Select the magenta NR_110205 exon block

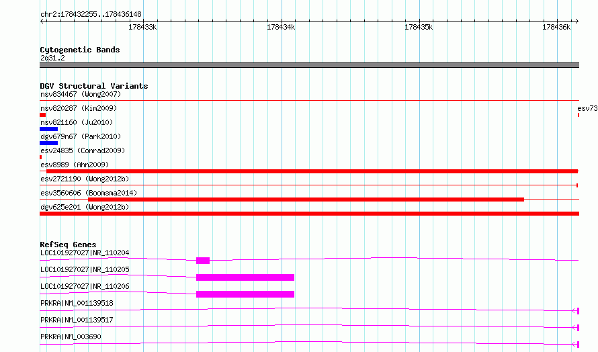pos(245,277)
